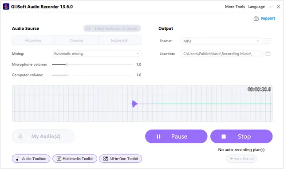Open the Language menu
Image resolution: width=284 pixels, height=169 pixels.
(256, 7)
